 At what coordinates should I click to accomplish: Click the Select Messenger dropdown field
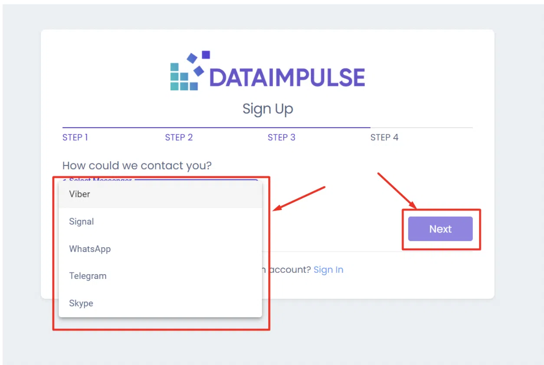click(x=195, y=180)
